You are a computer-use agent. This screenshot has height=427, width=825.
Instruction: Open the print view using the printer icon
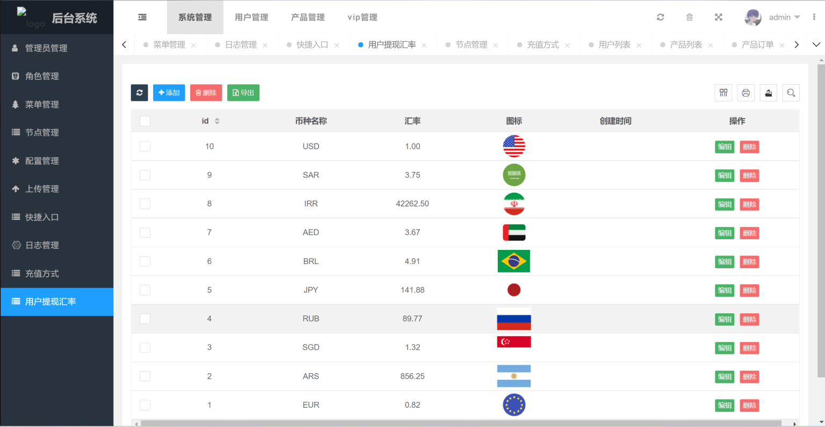pyautogui.click(x=746, y=92)
